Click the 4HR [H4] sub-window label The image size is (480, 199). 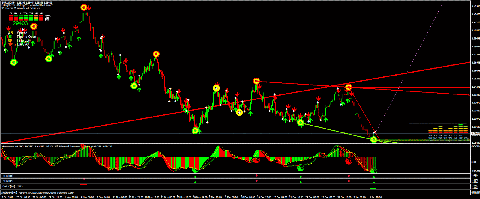[x=8, y=181]
